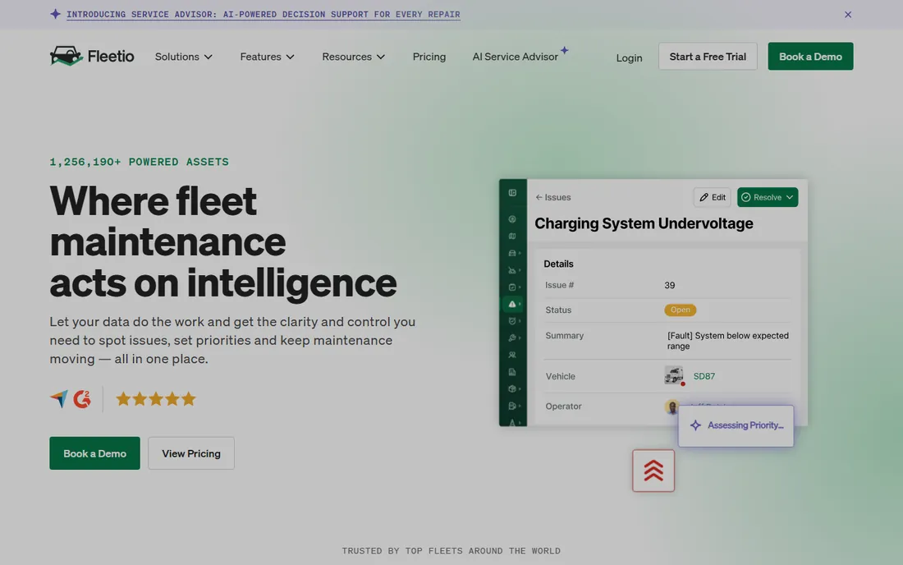
Task: Click the Assessing Priority popup
Action: (x=736, y=425)
